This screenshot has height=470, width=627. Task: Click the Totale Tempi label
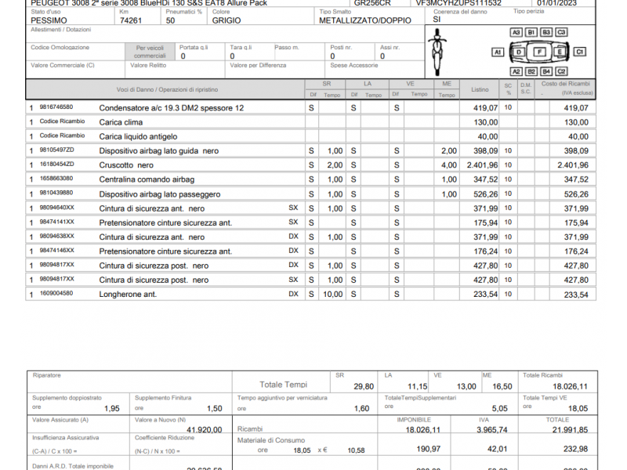click(283, 385)
